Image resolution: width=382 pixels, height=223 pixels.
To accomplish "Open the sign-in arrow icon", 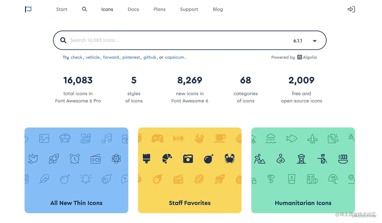I will pyautogui.click(x=351, y=9).
